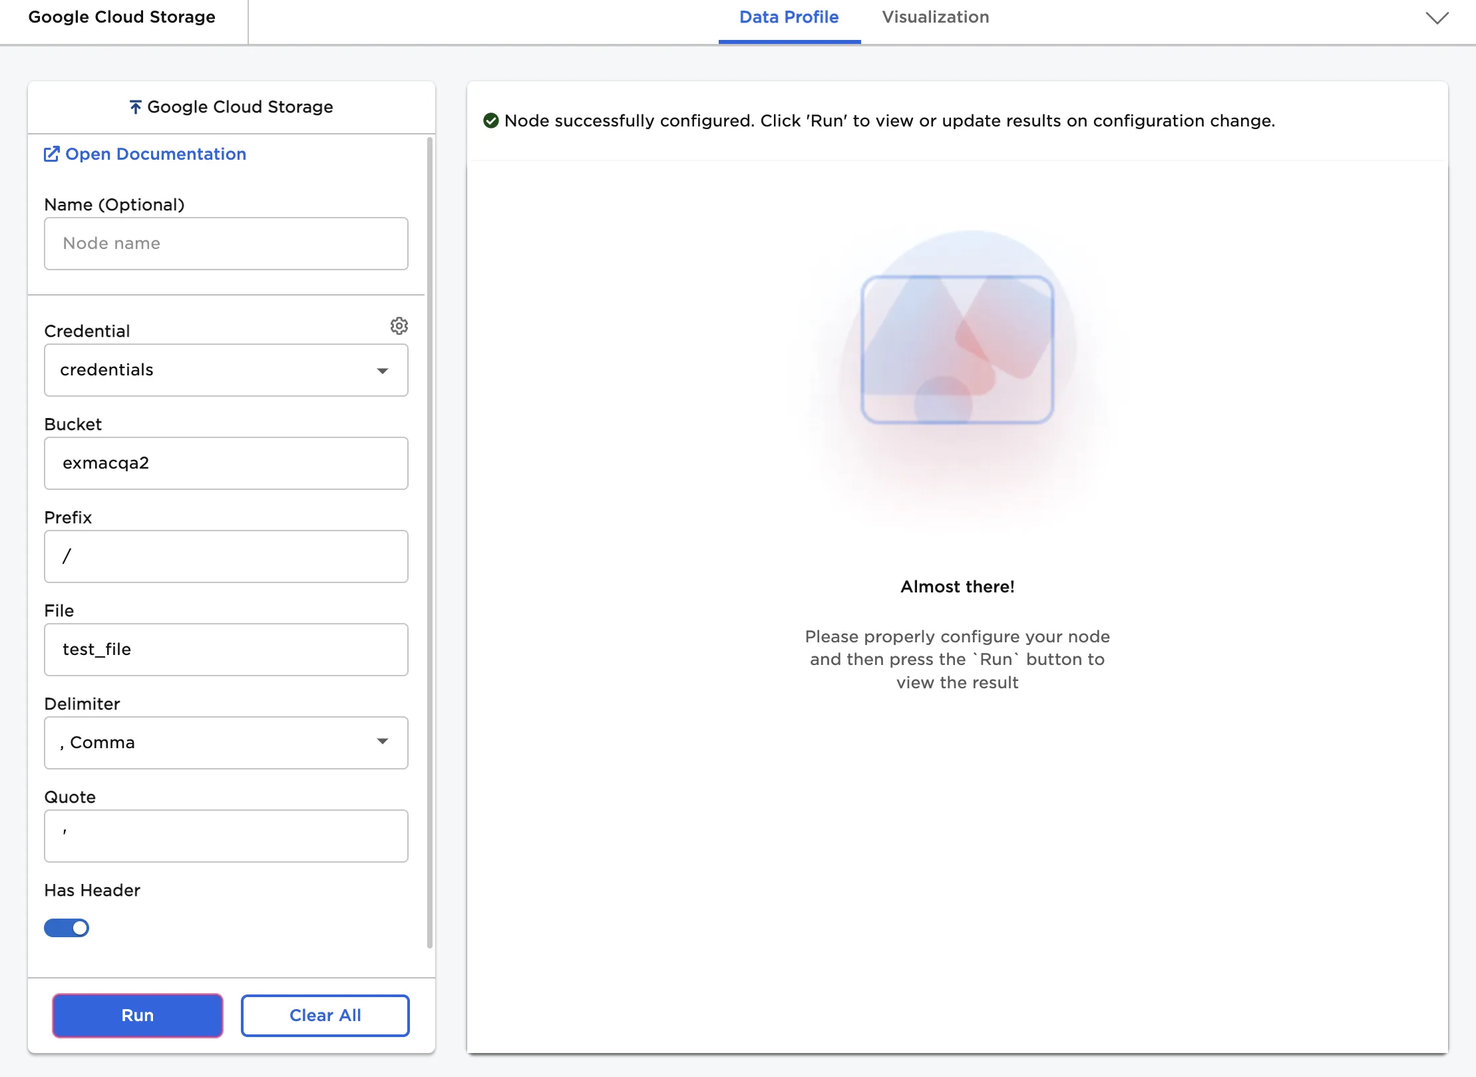Collapse panel with top-right chevron
This screenshot has width=1476, height=1077.
tap(1437, 18)
